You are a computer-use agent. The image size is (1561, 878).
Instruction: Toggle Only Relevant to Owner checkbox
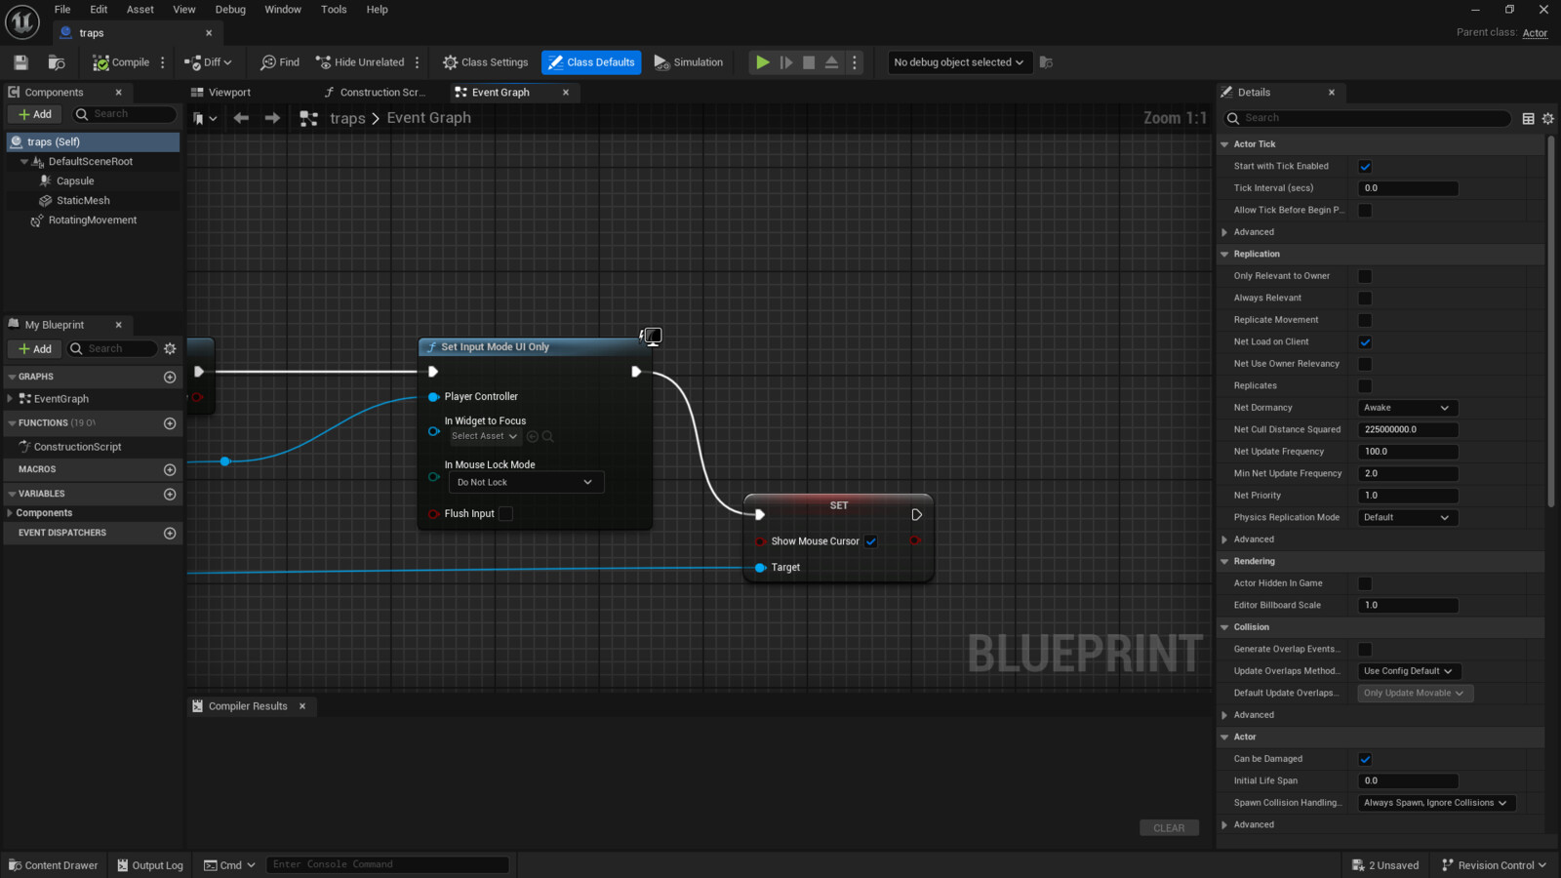tap(1365, 276)
